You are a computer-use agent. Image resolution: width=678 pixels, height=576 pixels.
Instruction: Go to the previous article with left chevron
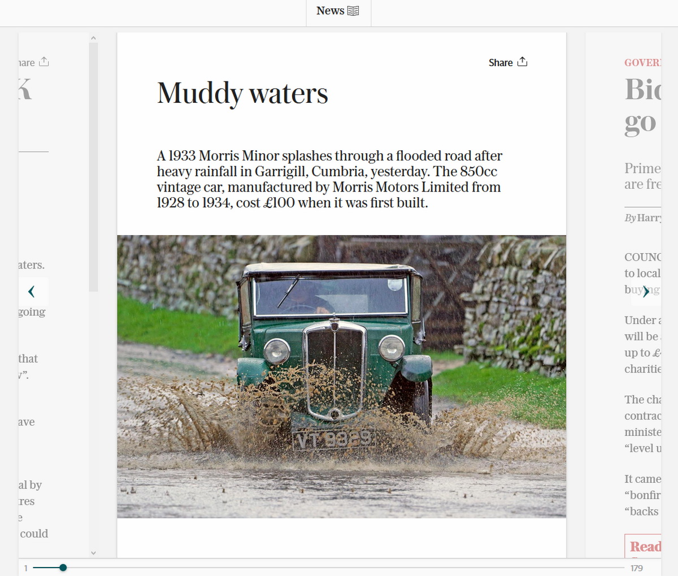[x=32, y=291]
